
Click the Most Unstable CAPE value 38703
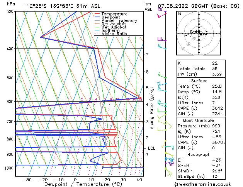click(x=219, y=142)
